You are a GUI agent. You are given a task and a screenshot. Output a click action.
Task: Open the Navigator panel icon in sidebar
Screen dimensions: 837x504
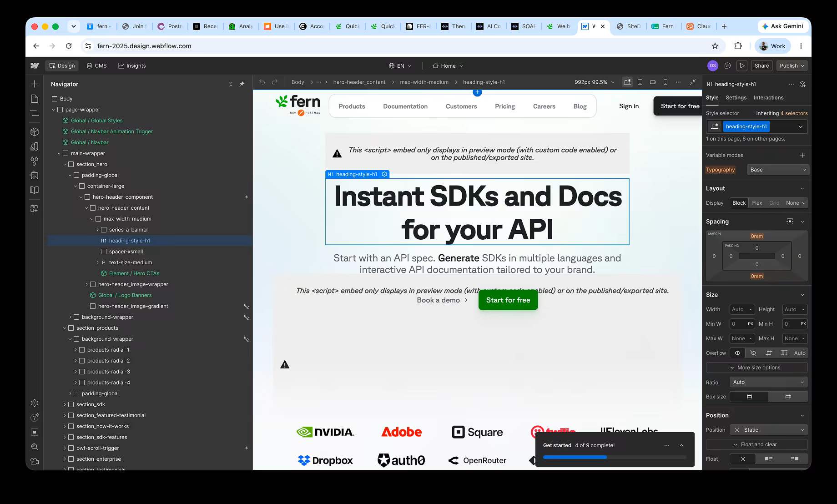click(x=35, y=113)
